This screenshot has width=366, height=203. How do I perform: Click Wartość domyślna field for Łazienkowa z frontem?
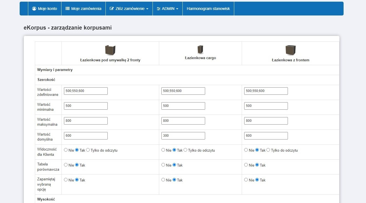(x=266, y=136)
